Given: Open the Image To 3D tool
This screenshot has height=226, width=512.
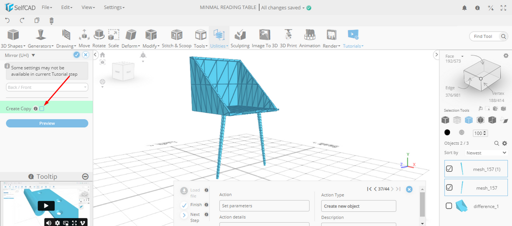Looking at the screenshot, I should point(264,35).
